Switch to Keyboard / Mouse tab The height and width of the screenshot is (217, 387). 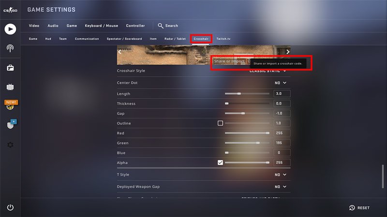coord(102,26)
